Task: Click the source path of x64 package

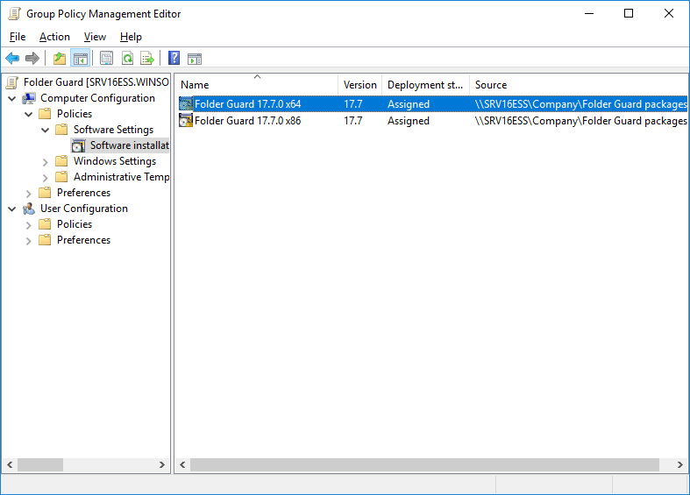Action: pos(580,103)
